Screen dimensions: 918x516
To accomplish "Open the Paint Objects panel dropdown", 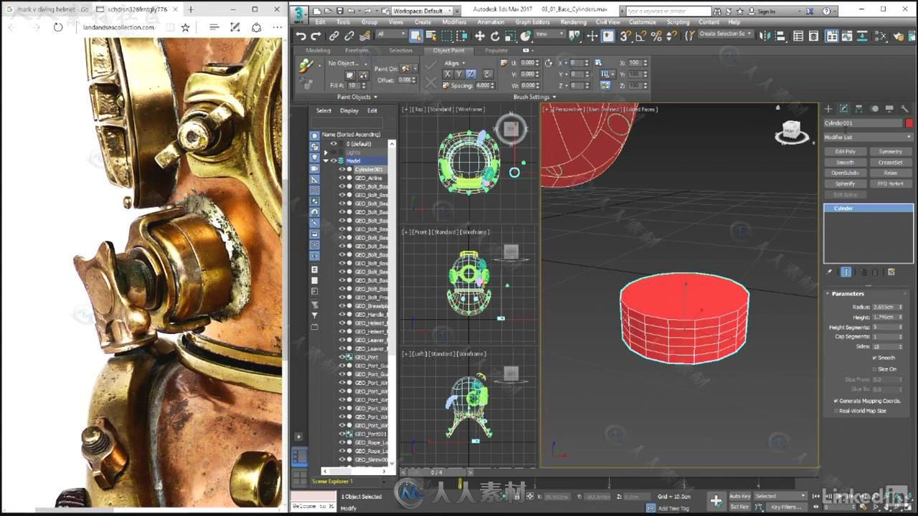I will [357, 97].
